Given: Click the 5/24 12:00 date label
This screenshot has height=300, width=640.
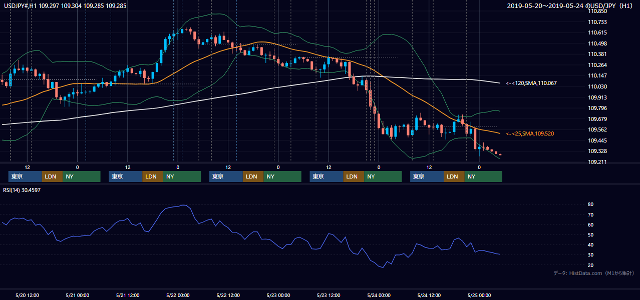Looking at the screenshot, I should [429, 295].
